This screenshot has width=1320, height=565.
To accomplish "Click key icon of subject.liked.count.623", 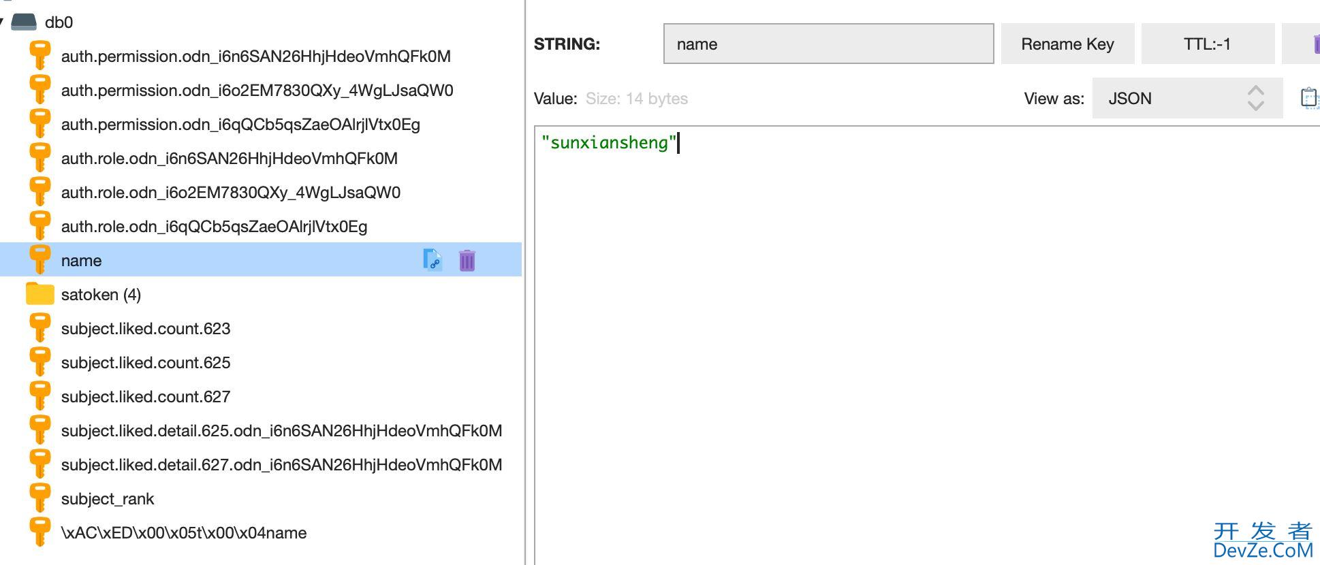I will [40, 328].
